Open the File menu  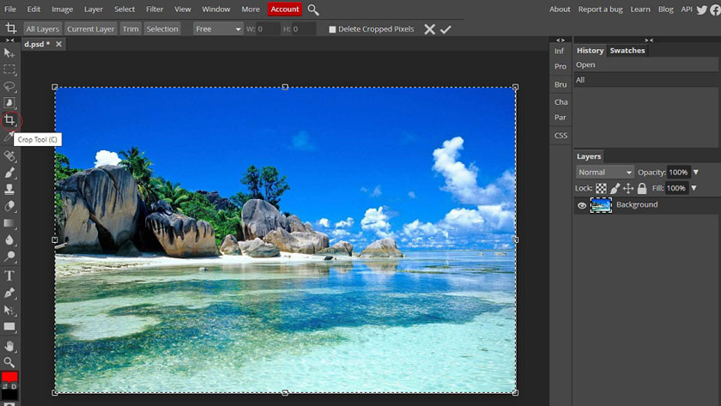[x=10, y=9]
